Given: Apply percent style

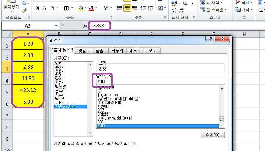Looking at the screenshot, I should [x=185, y=4].
